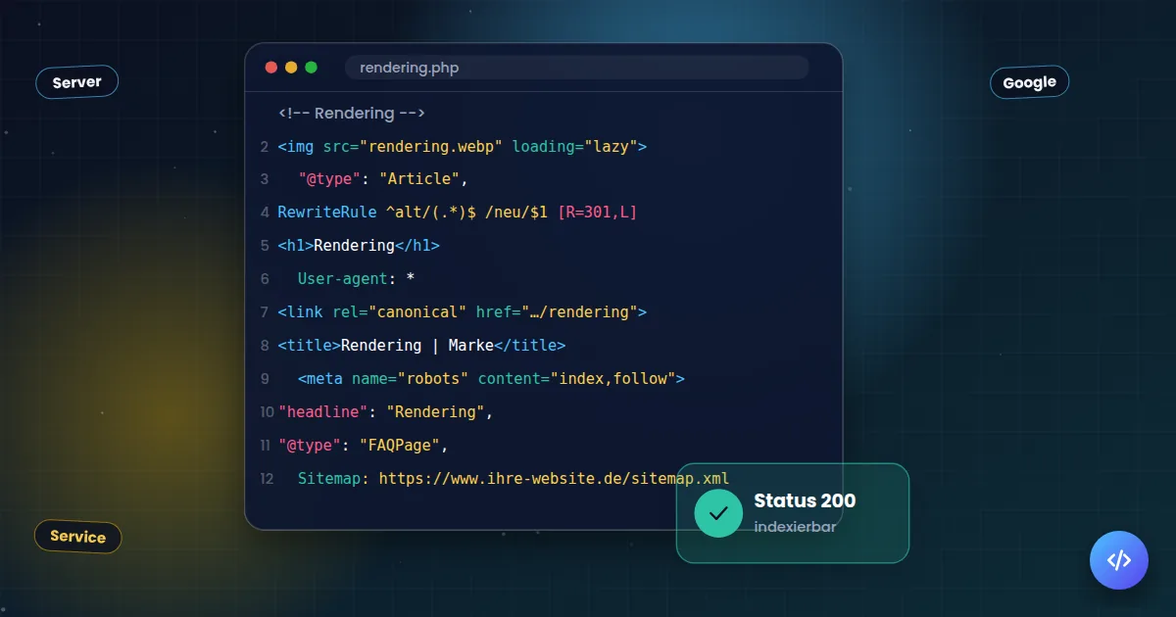Click the red dot in the code window

pos(271,68)
